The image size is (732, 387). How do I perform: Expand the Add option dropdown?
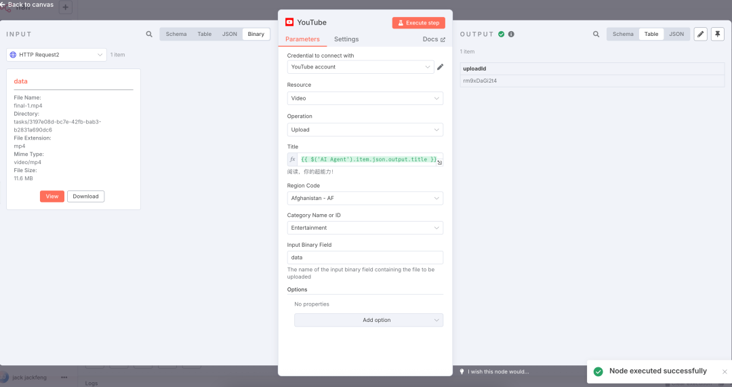coord(368,320)
